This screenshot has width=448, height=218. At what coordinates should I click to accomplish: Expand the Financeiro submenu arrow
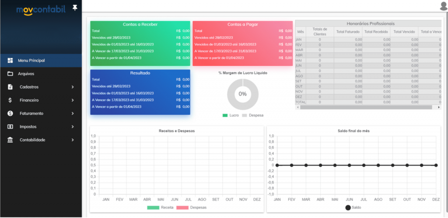[x=73, y=100]
